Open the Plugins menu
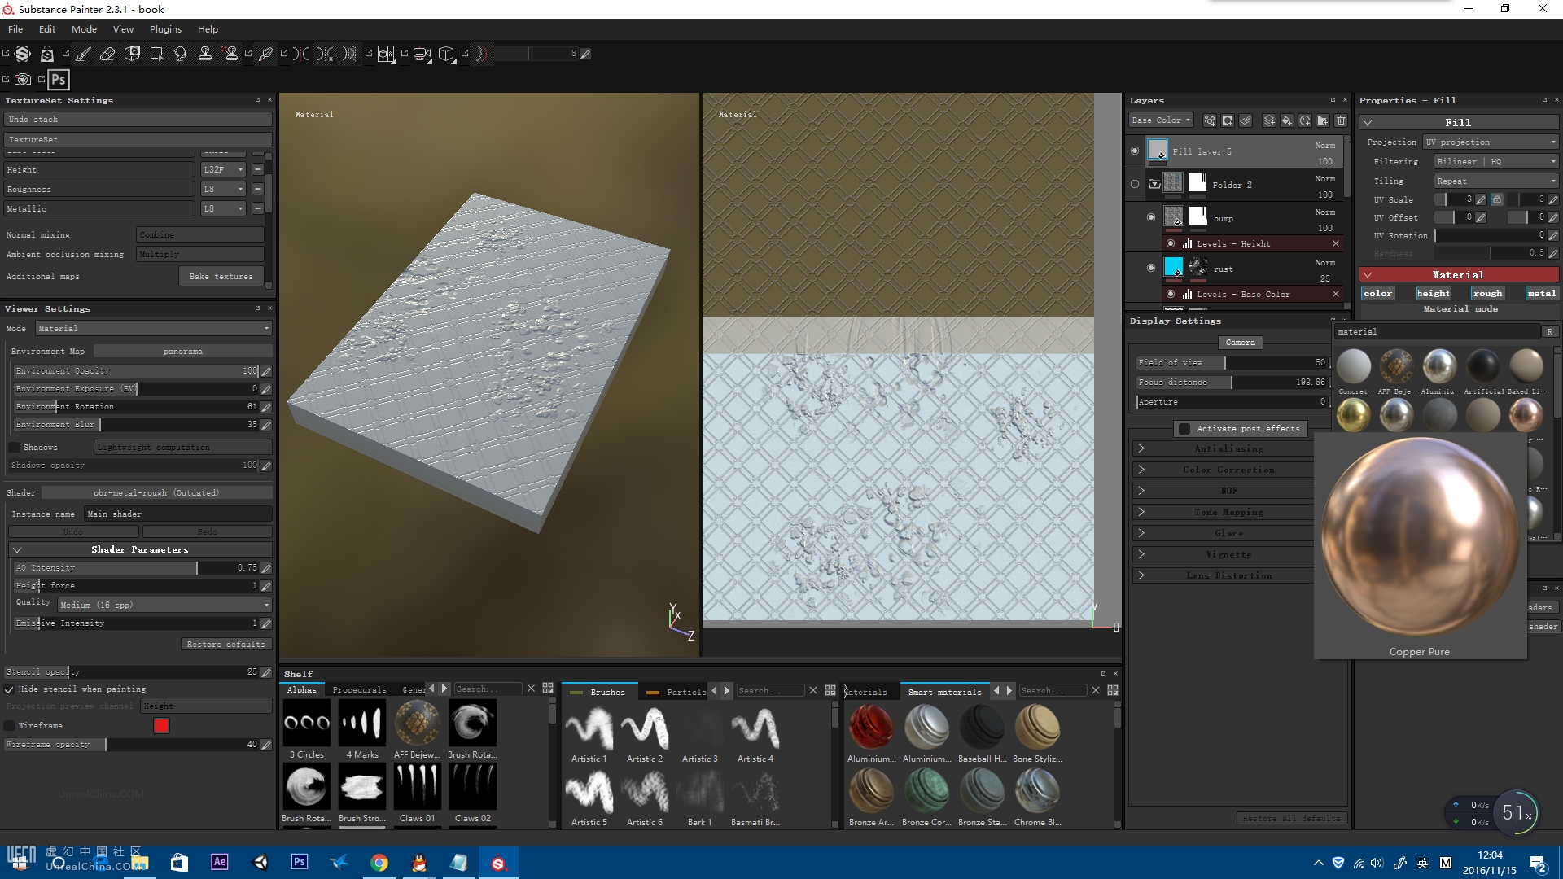The width and height of the screenshot is (1563, 879). click(x=165, y=28)
